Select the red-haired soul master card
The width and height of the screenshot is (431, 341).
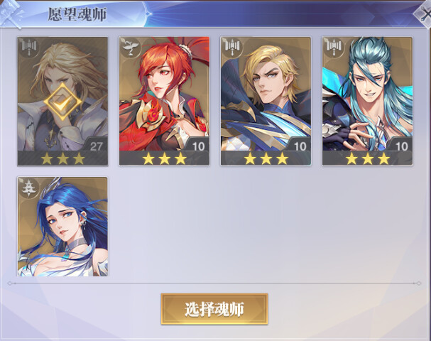pos(164,101)
